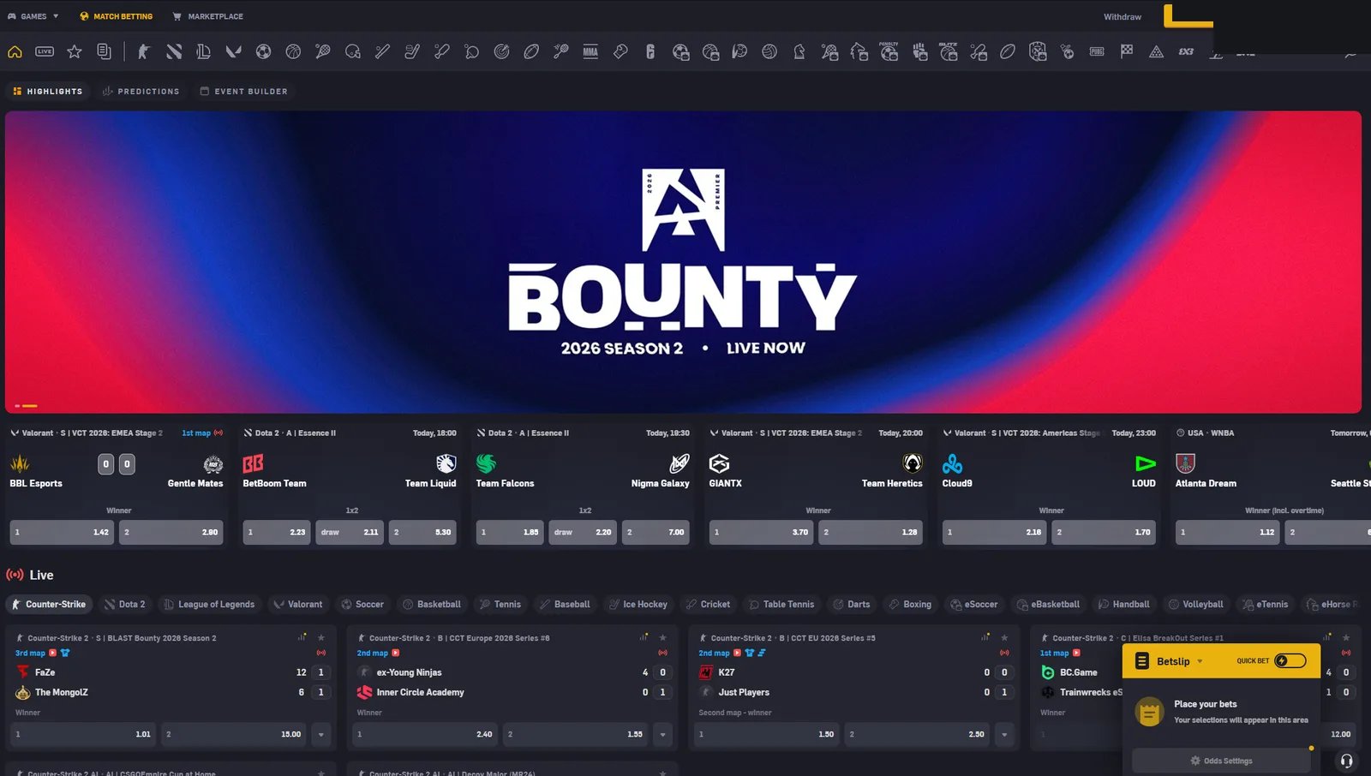Bet on Nigma Galaxy at odds 7.00
Viewport: 1371px width, 776px height.
pyautogui.click(x=656, y=532)
